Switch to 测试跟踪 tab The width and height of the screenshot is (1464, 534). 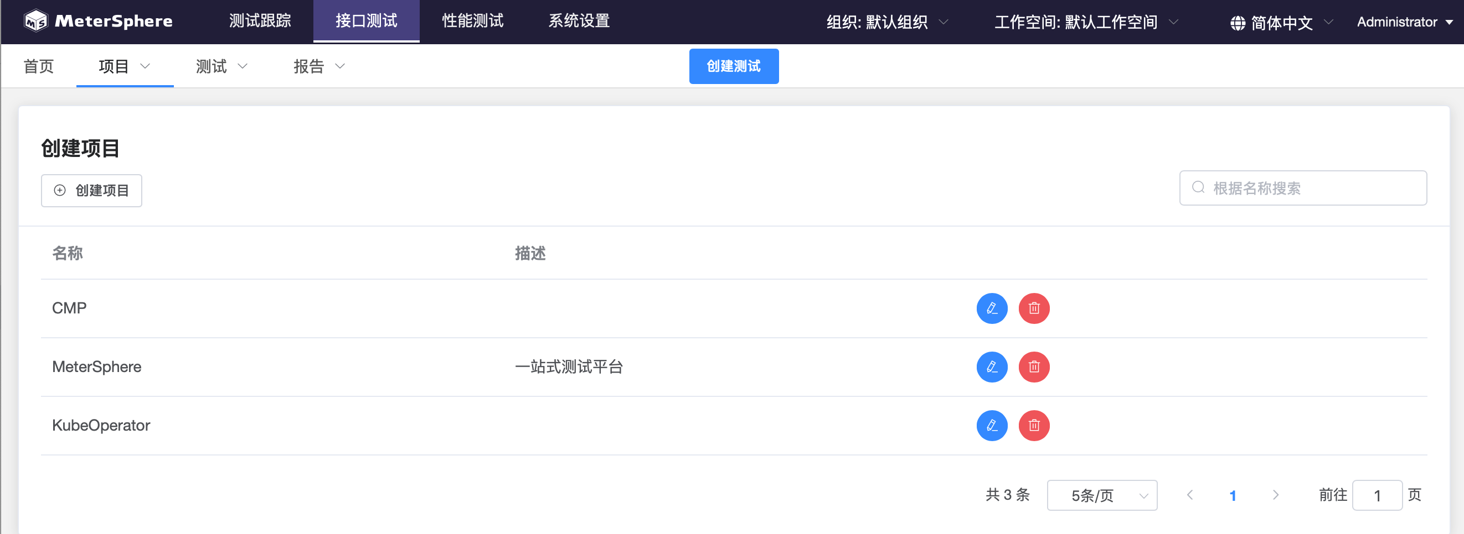(260, 21)
